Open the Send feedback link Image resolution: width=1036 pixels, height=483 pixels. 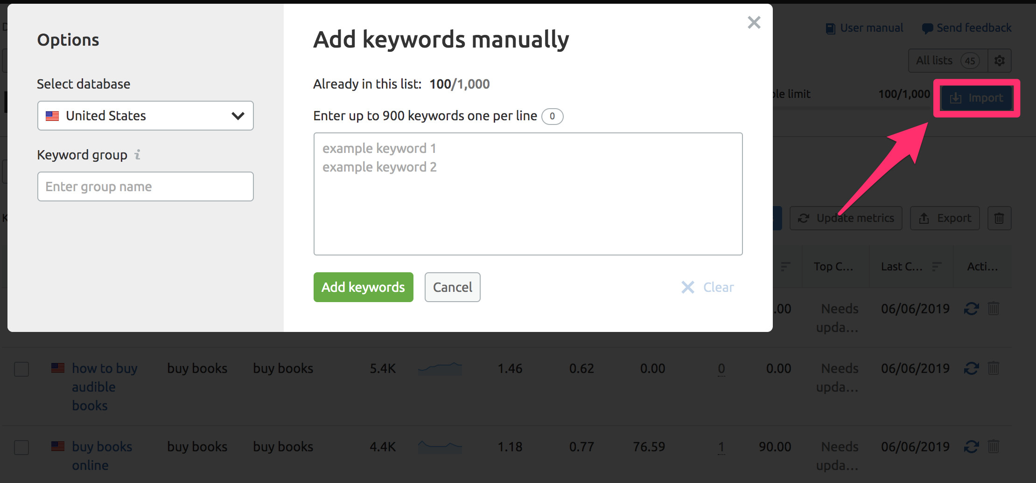(967, 28)
